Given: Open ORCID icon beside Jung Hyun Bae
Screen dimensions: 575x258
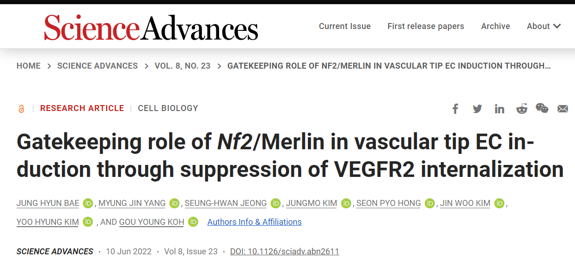Looking at the screenshot, I should click(x=88, y=203).
